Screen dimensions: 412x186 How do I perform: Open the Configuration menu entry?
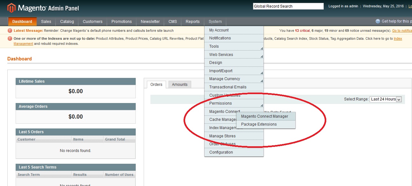pyautogui.click(x=221, y=152)
